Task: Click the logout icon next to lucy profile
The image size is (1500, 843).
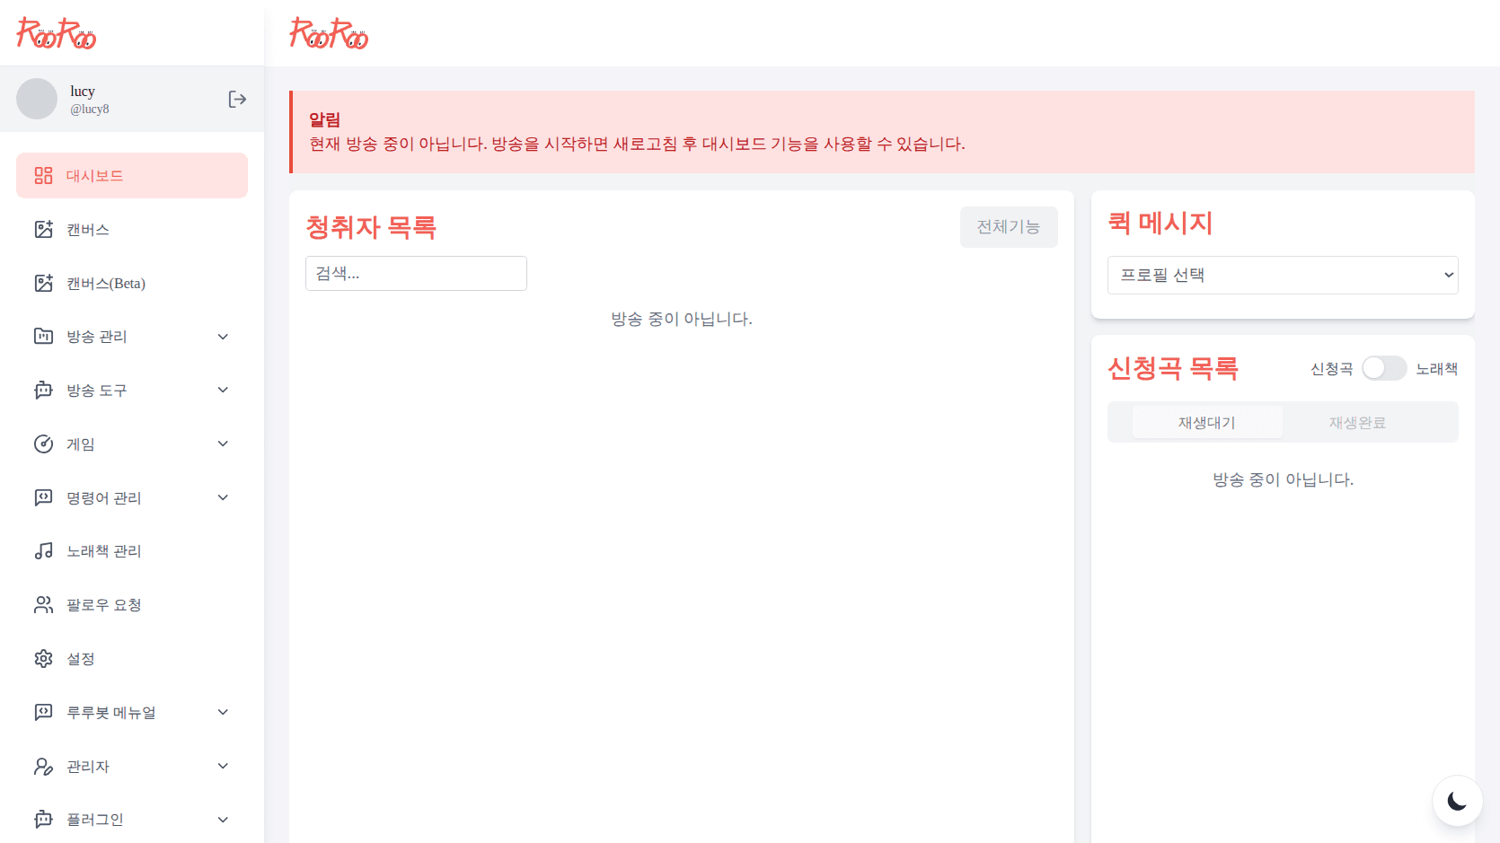Action: [x=237, y=99]
